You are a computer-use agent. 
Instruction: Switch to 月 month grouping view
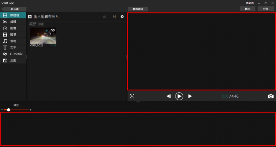(x=114, y=17)
